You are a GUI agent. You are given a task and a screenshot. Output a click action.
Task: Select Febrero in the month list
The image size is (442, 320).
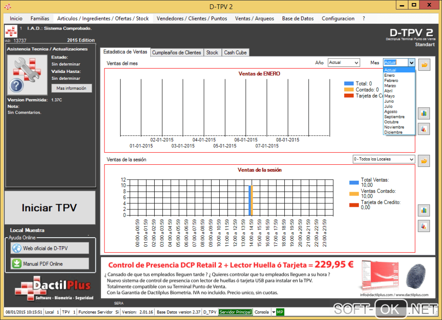tap(399, 80)
